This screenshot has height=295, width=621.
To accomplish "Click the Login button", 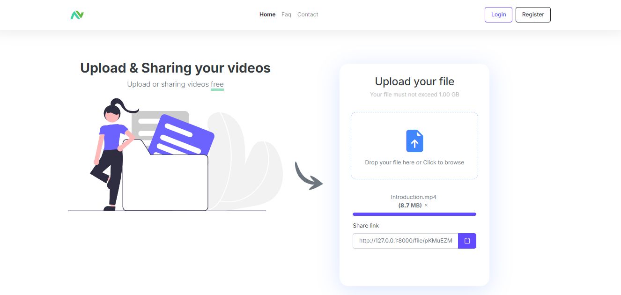I will coord(498,15).
